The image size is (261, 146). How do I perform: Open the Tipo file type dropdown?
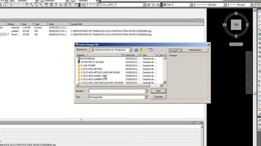click(x=146, y=97)
